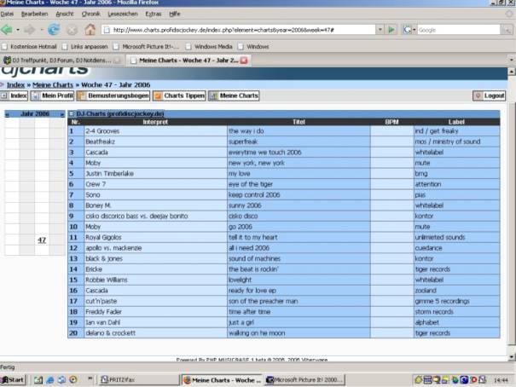The width and height of the screenshot is (516, 387).
Task: Open the Back button history dropdown arrow
Action: tap(18, 30)
